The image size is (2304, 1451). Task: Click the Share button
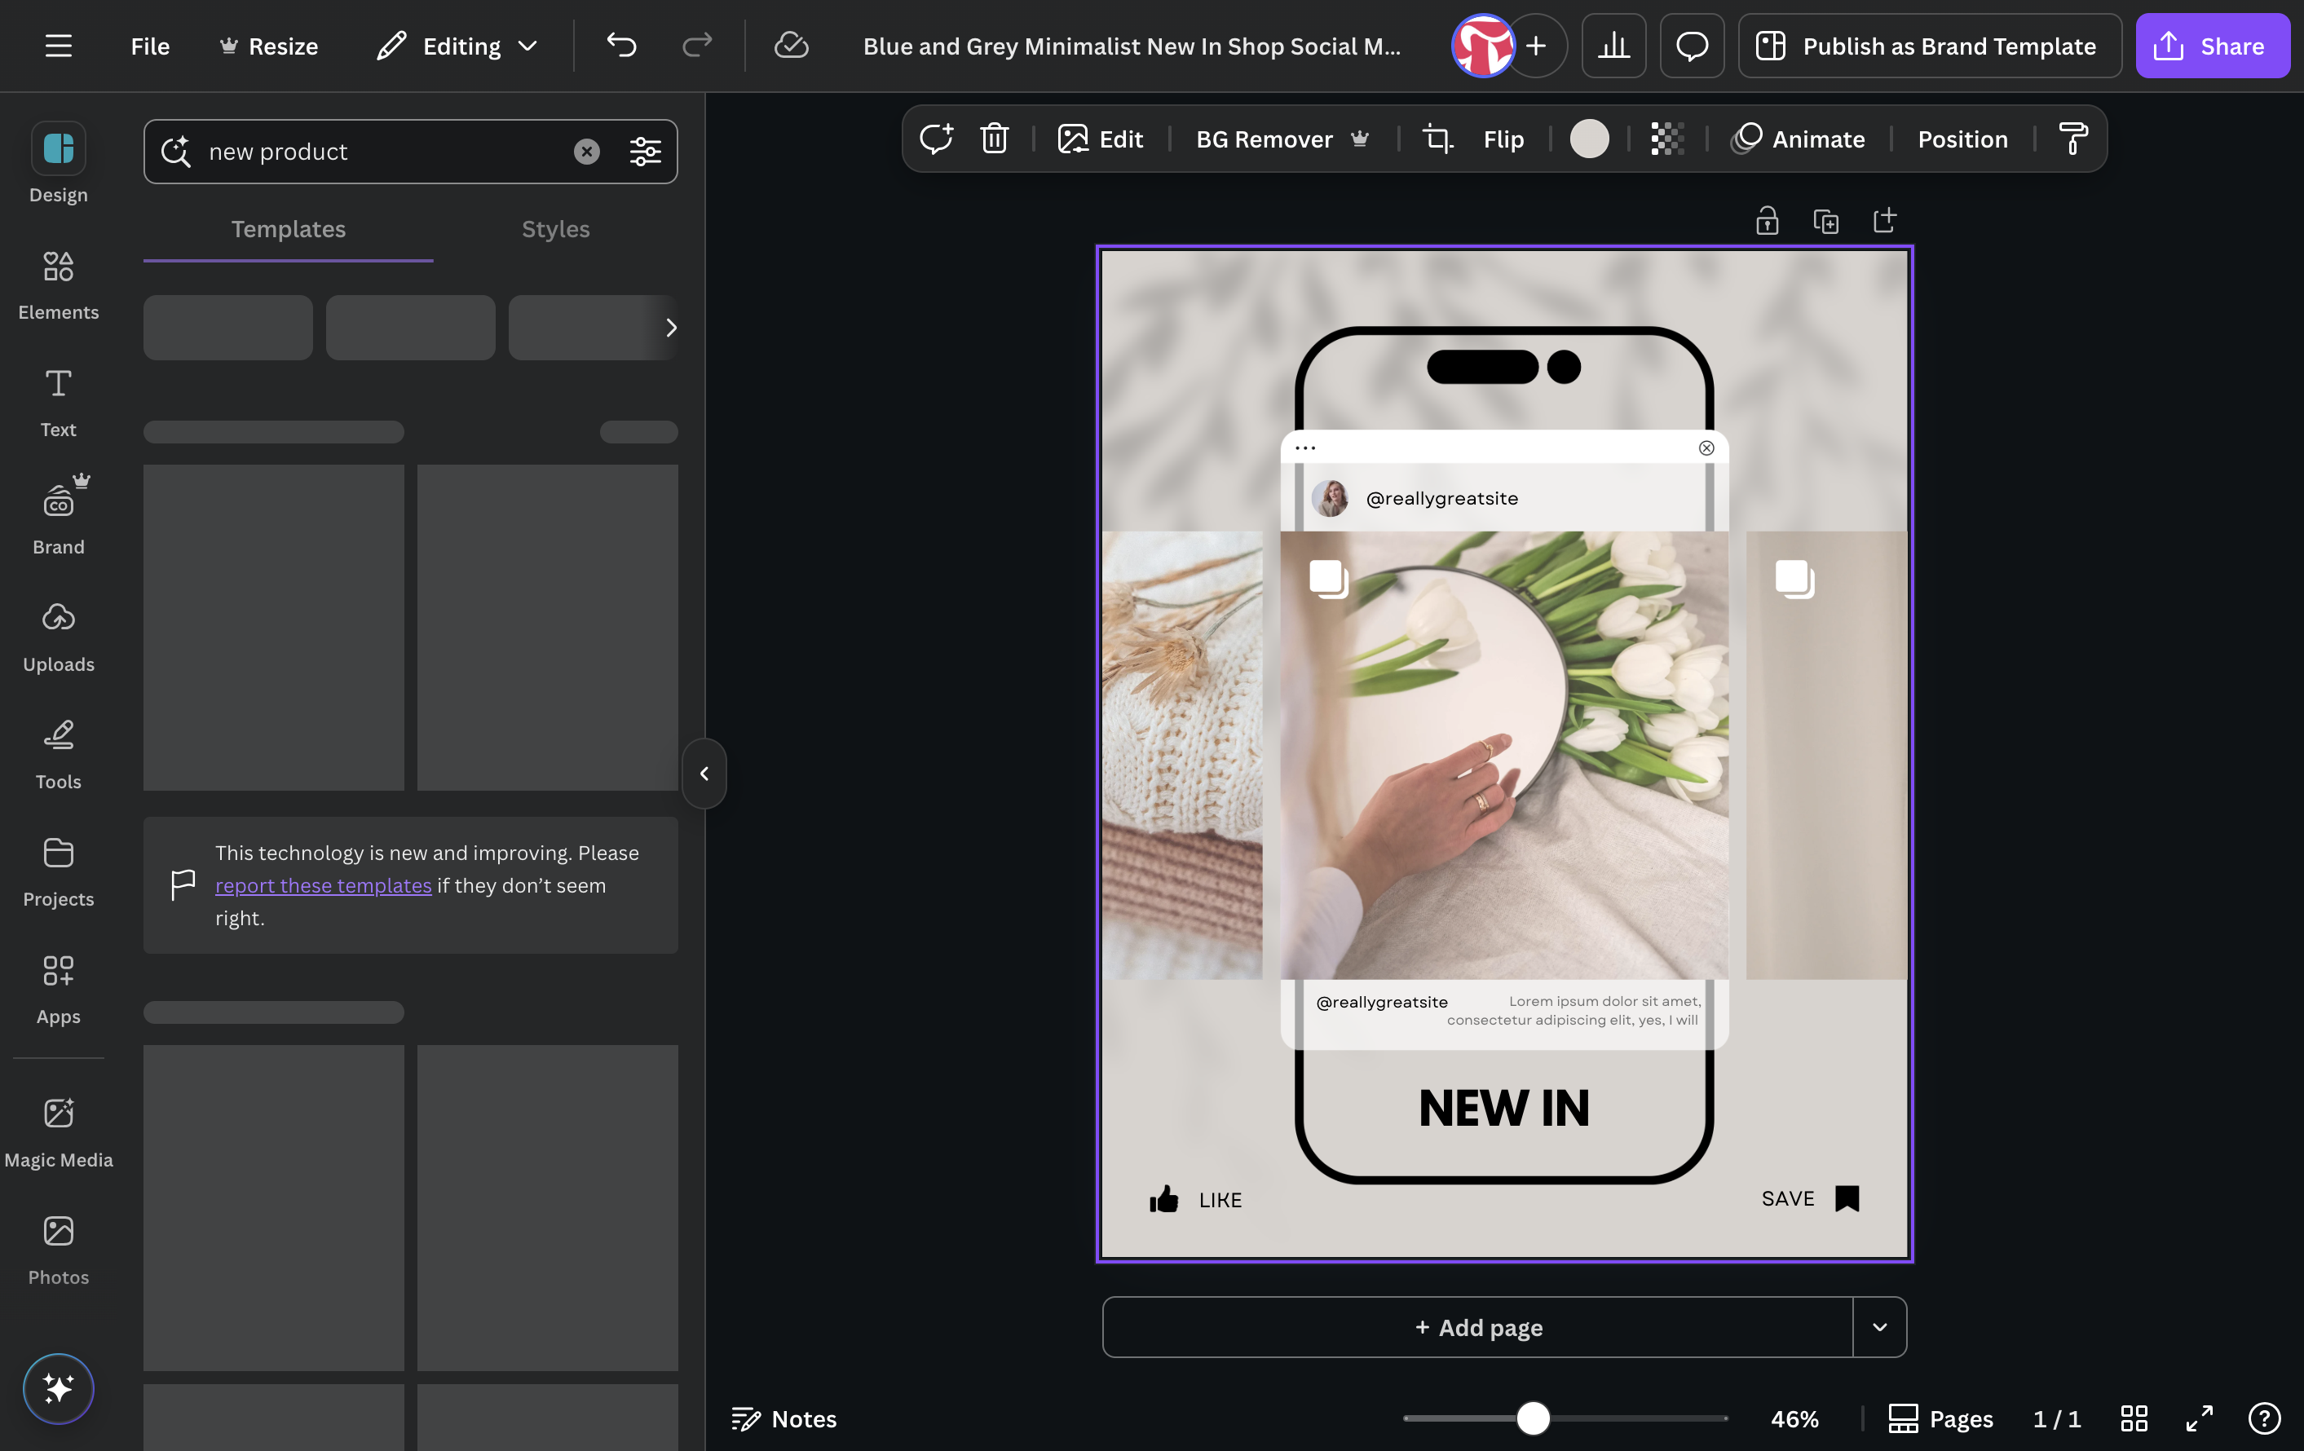[x=2212, y=45]
